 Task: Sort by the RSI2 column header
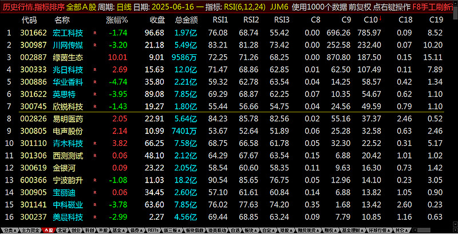point(251,20)
